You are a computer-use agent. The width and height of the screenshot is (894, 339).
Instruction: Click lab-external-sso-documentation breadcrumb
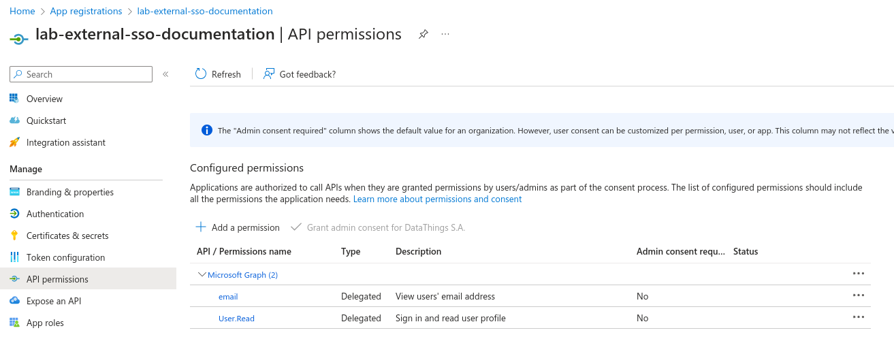205,11
